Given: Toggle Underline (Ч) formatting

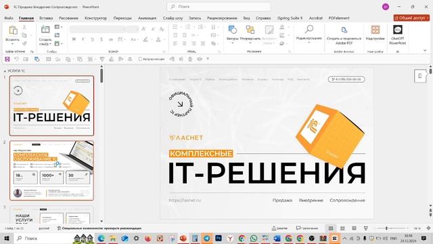Looking at the screenshot, I should (x=92, y=39).
